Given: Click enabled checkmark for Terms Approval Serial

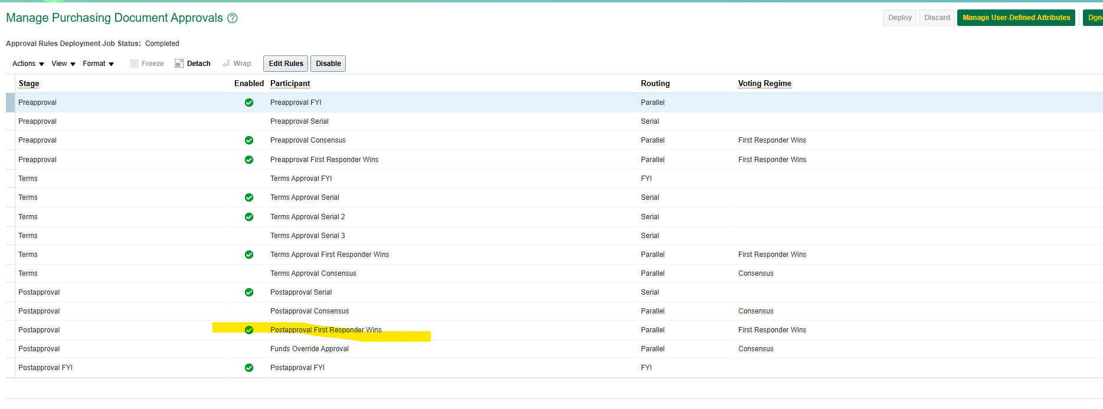Looking at the screenshot, I should 249,197.
